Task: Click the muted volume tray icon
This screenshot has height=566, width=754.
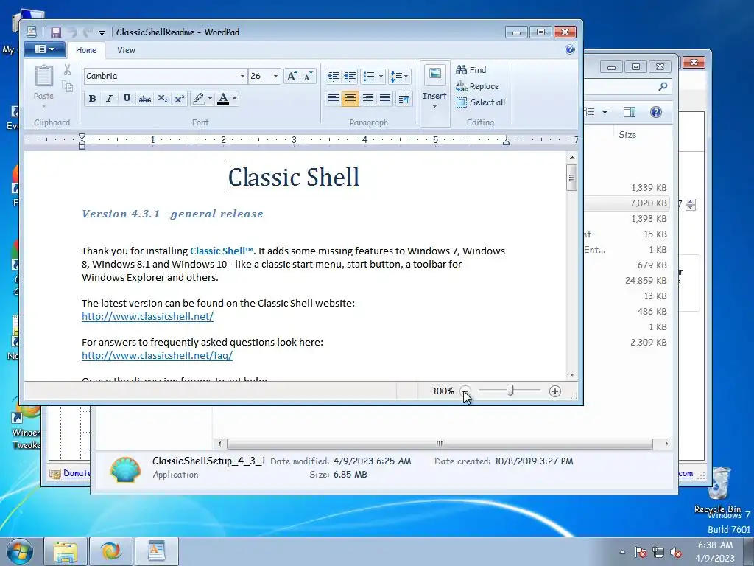Action: click(x=676, y=553)
